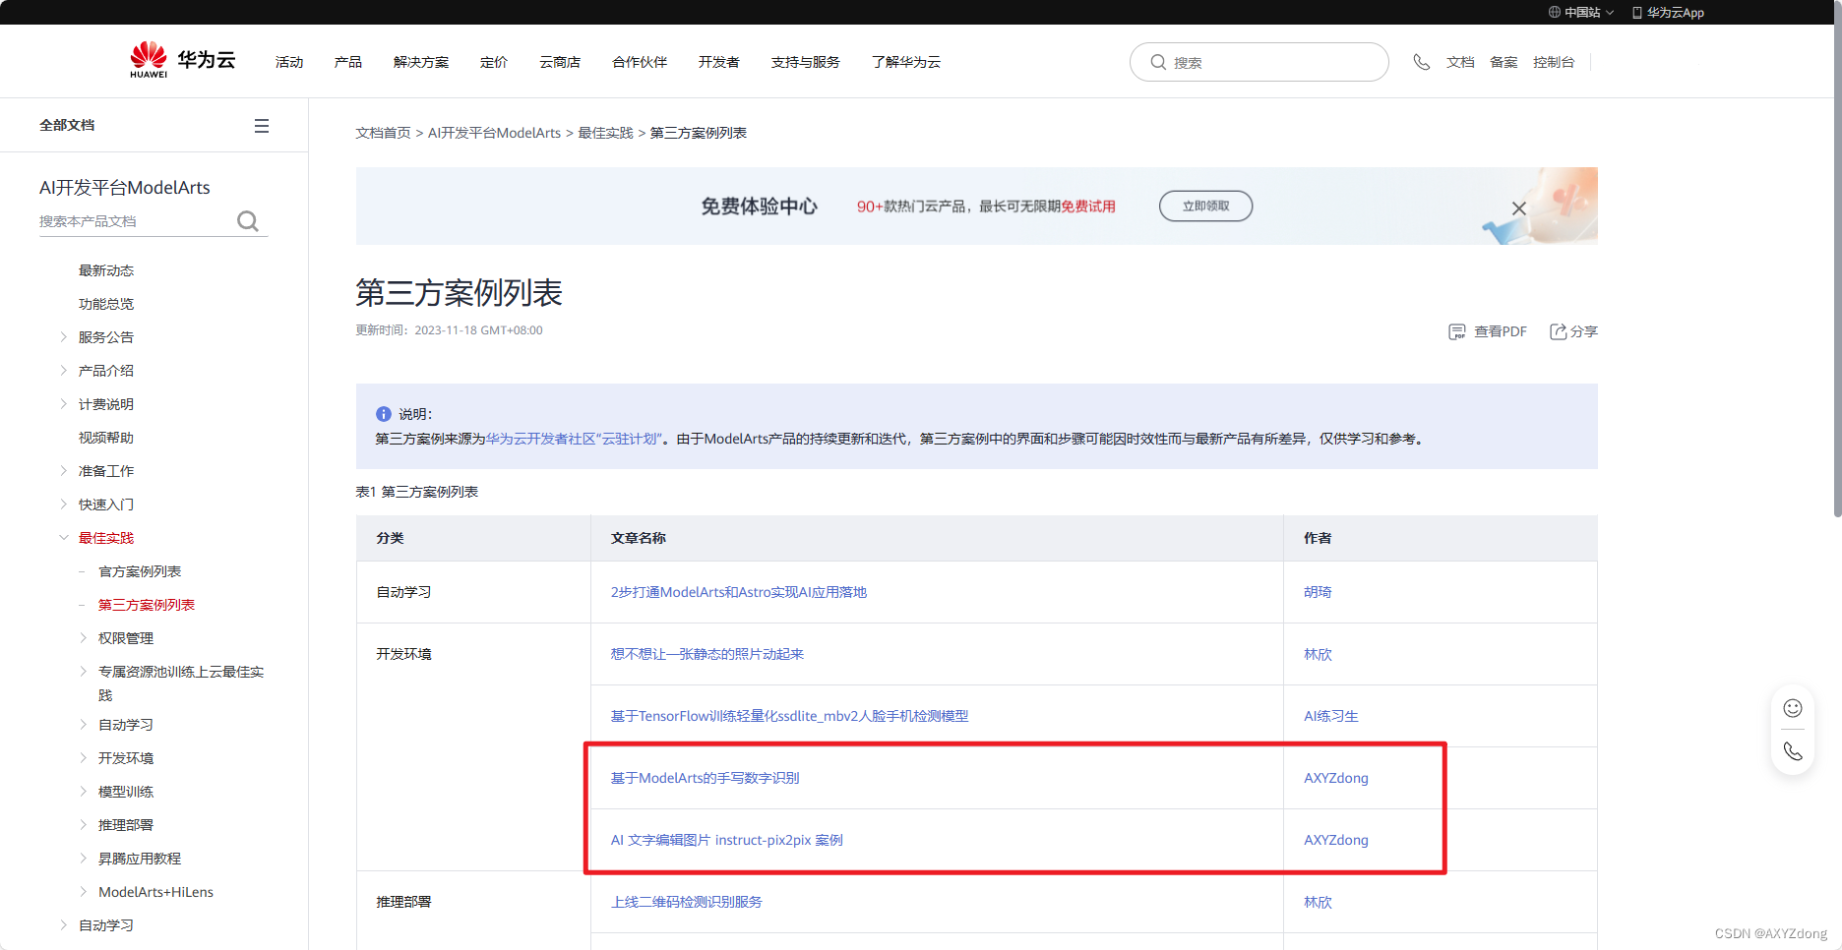Click the search magnifier icon in header
Viewport: 1842px width, 950px height.
[x=1158, y=62]
